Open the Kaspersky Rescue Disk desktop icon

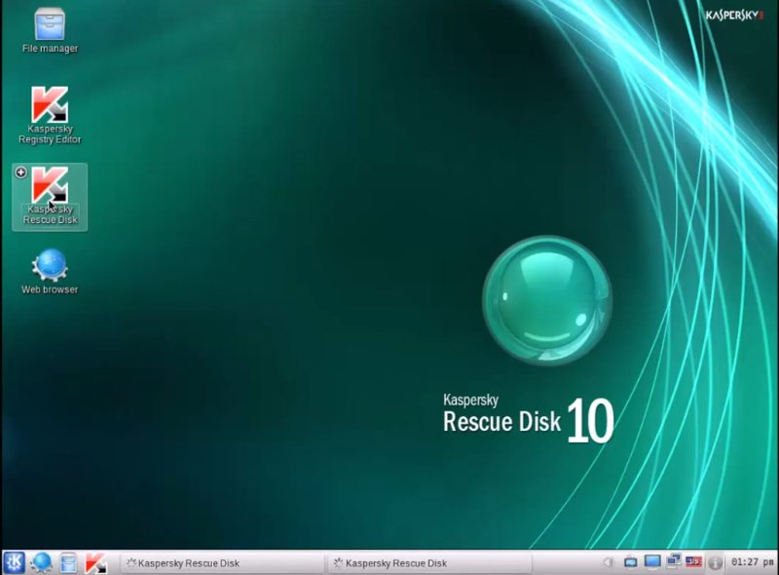[50, 186]
